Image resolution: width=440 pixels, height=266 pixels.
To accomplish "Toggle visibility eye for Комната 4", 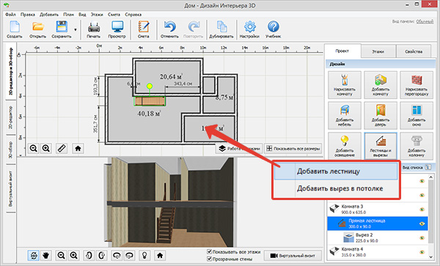I will [422, 252].
